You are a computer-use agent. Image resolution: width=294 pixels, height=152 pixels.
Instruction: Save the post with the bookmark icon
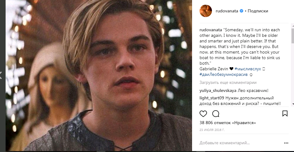(285, 113)
